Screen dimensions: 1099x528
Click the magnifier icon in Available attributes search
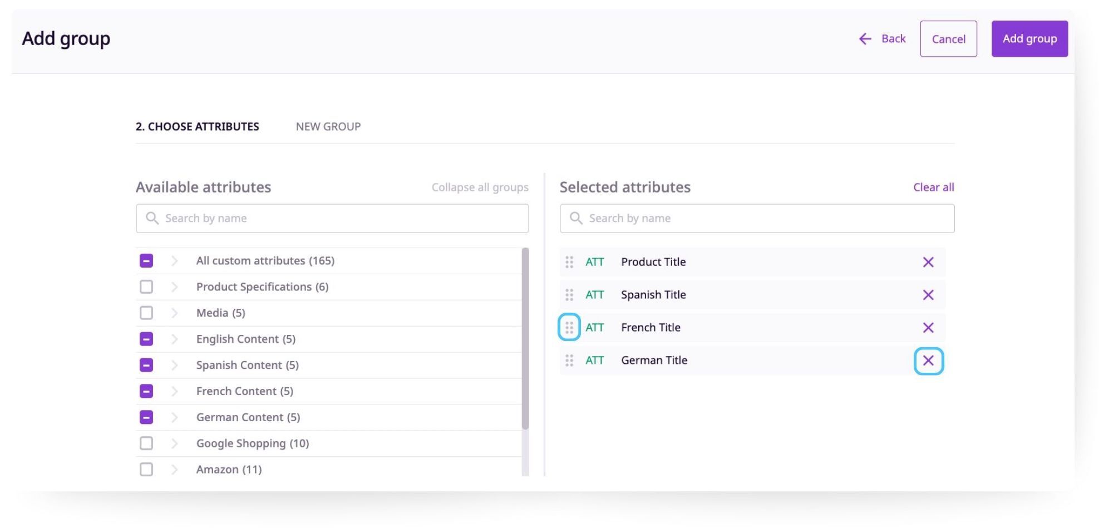(152, 218)
